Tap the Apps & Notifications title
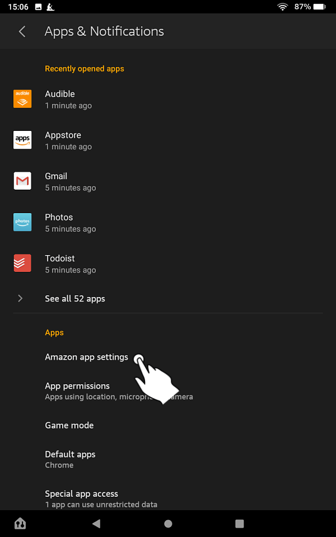The image size is (336, 537). click(104, 31)
